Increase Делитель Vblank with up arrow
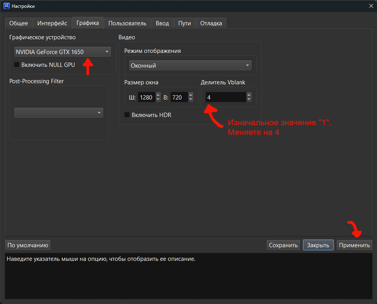377x304 pixels. 249,95
